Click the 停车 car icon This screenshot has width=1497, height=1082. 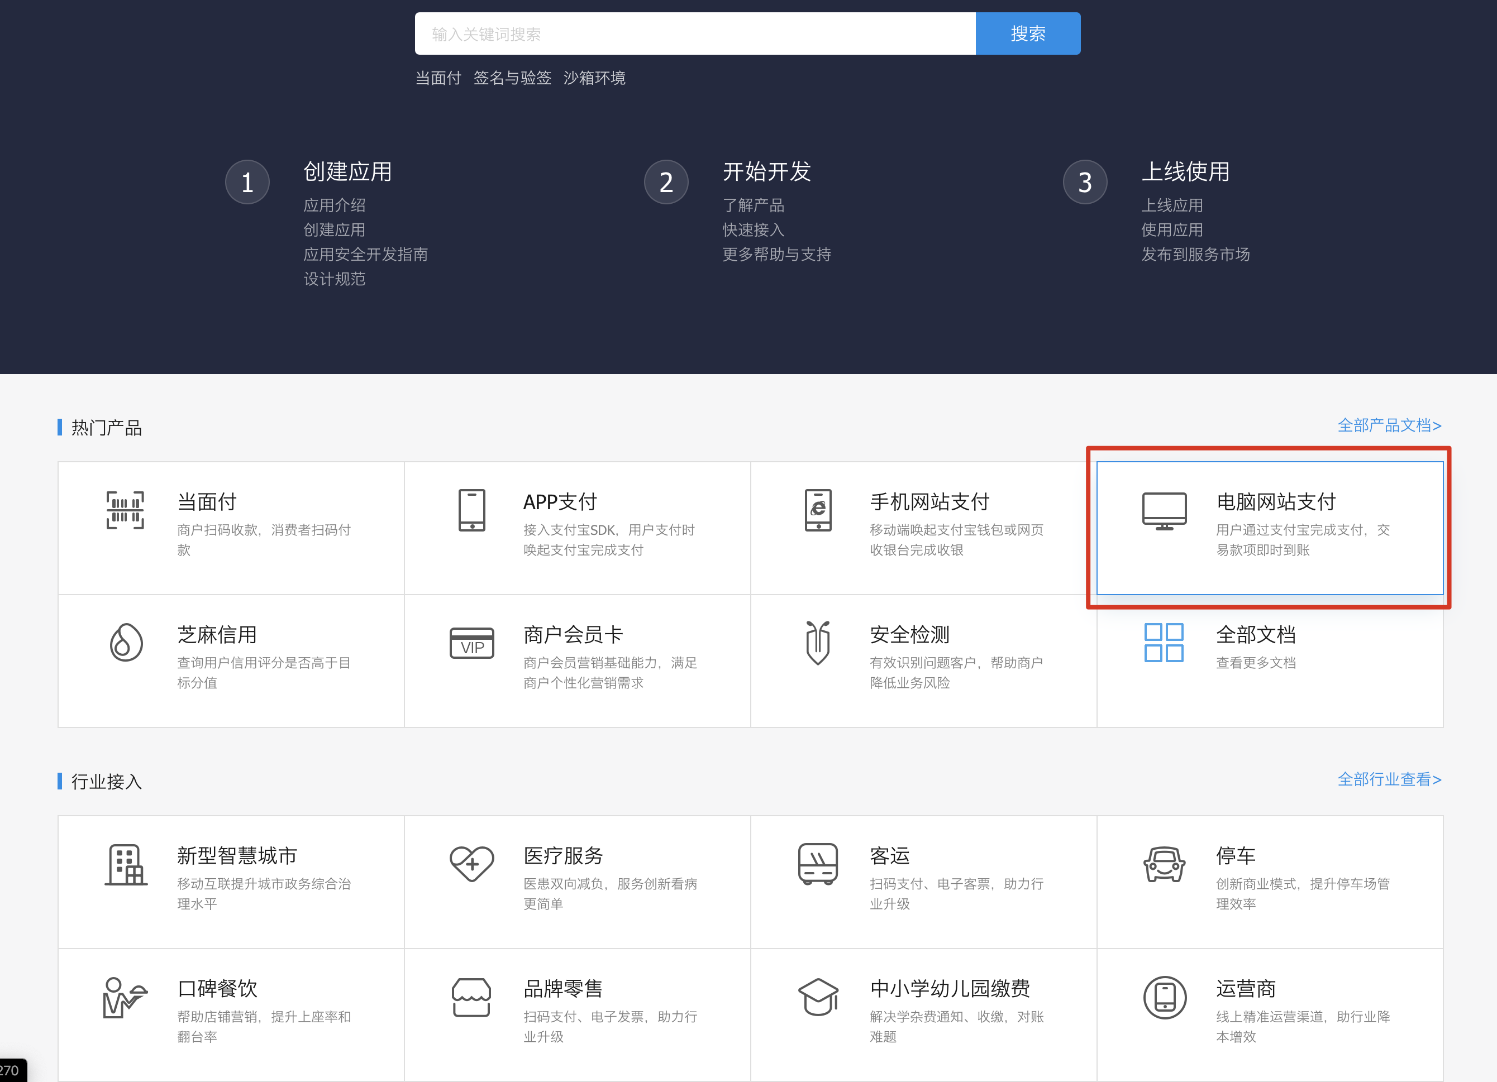(1164, 864)
